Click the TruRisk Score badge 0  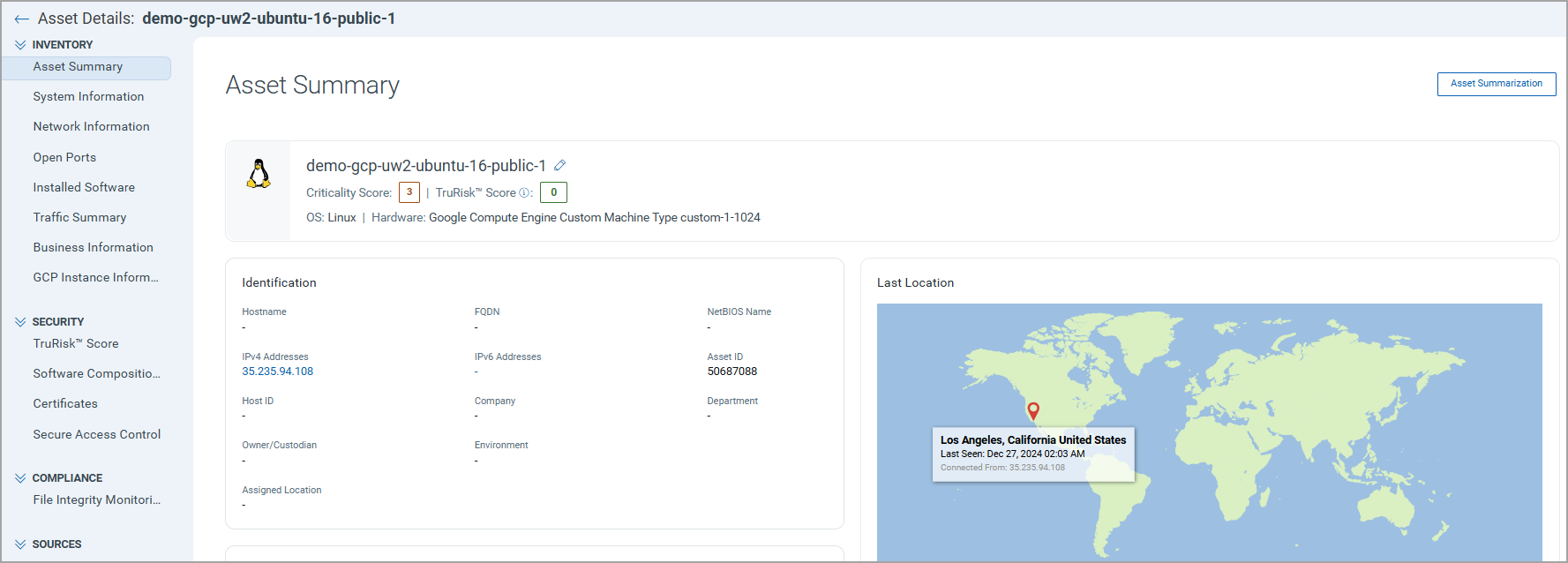[x=553, y=192]
